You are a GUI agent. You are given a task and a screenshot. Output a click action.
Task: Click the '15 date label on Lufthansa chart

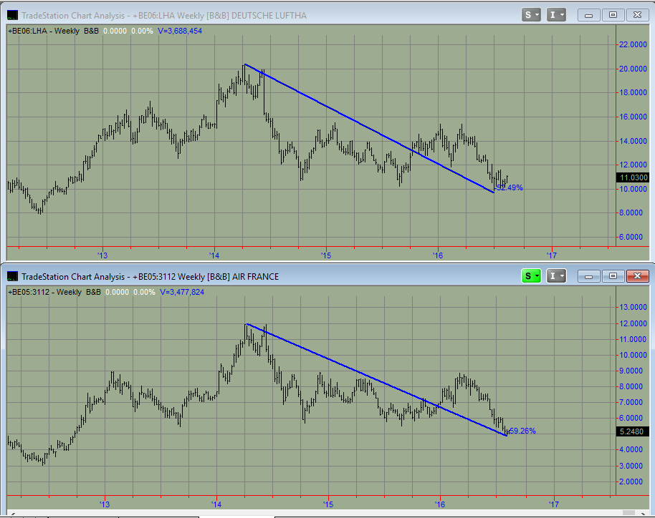click(326, 255)
